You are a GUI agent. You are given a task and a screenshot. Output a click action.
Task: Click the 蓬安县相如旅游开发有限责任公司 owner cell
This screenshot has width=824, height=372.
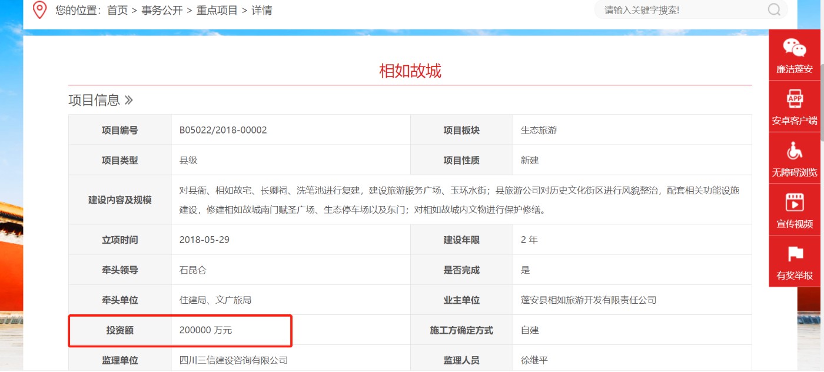coord(588,300)
